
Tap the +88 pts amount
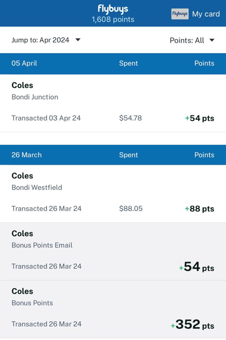(199, 209)
